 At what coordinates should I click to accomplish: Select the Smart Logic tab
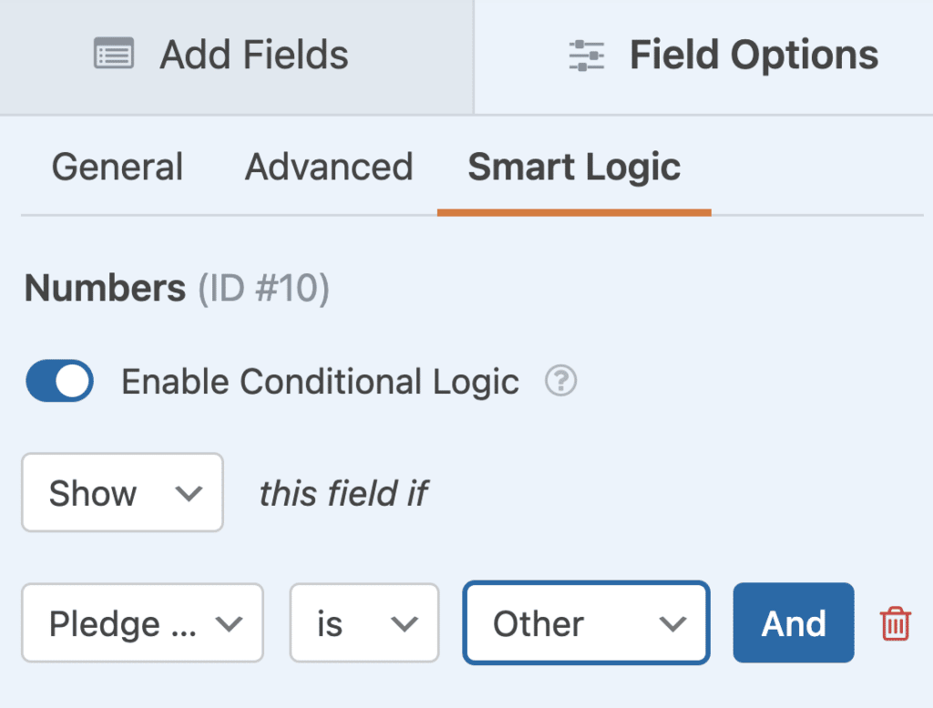[x=573, y=167]
